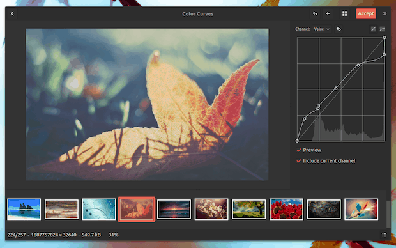This screenshot has width=396, height=248.
Task: Reset the Value channel curve
Action: pos(339,29)
